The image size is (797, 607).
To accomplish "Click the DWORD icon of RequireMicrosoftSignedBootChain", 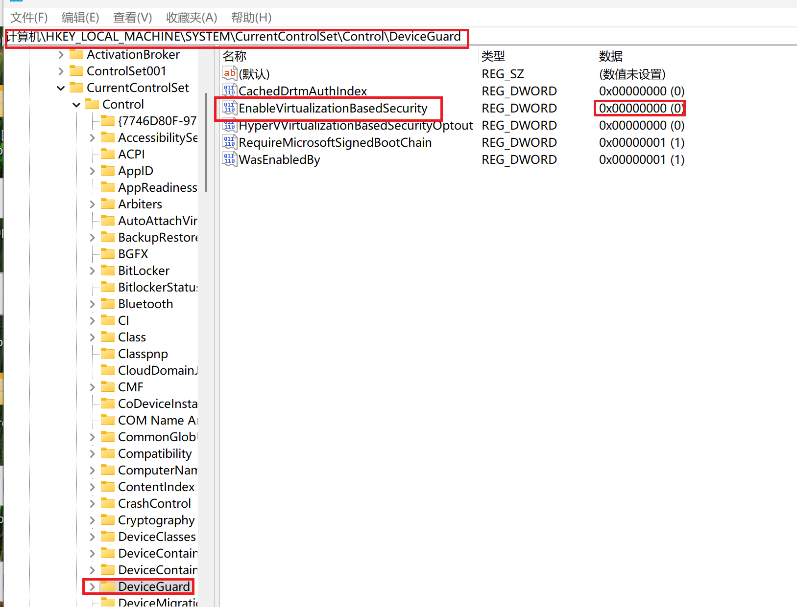I will point(229,142).
